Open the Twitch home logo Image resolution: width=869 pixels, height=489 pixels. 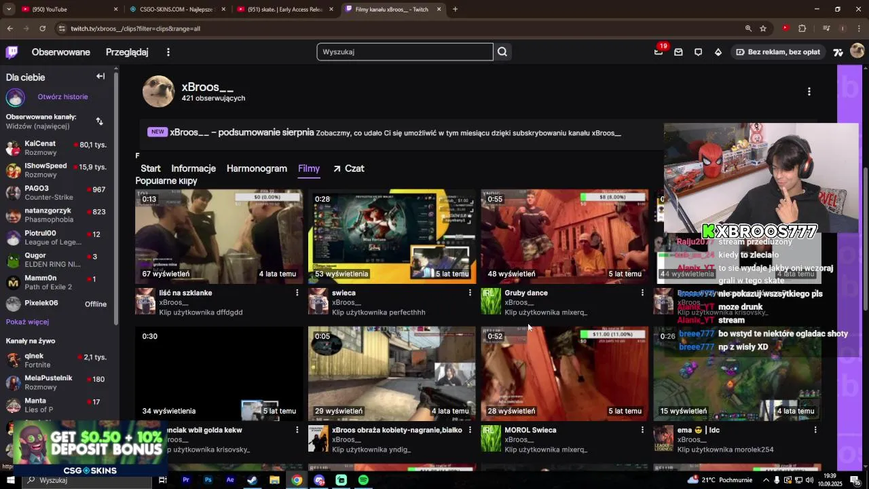click(x=12, y=52)
